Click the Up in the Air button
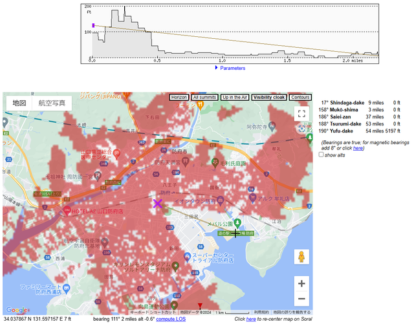Screen dimensions: 414x324 pyautogui.click(x=234, y=97)
